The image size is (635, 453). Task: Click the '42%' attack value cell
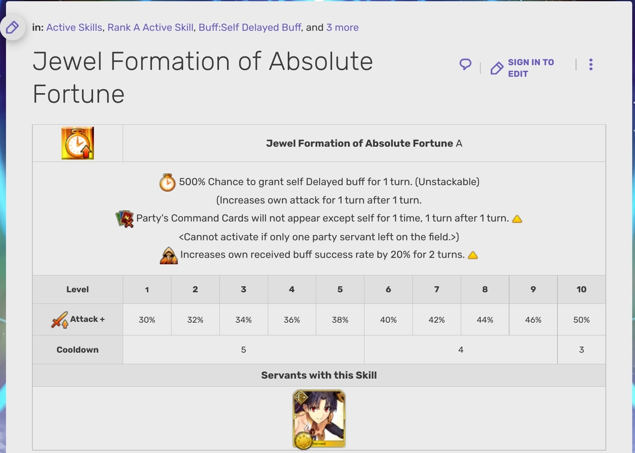coord(437,320)
